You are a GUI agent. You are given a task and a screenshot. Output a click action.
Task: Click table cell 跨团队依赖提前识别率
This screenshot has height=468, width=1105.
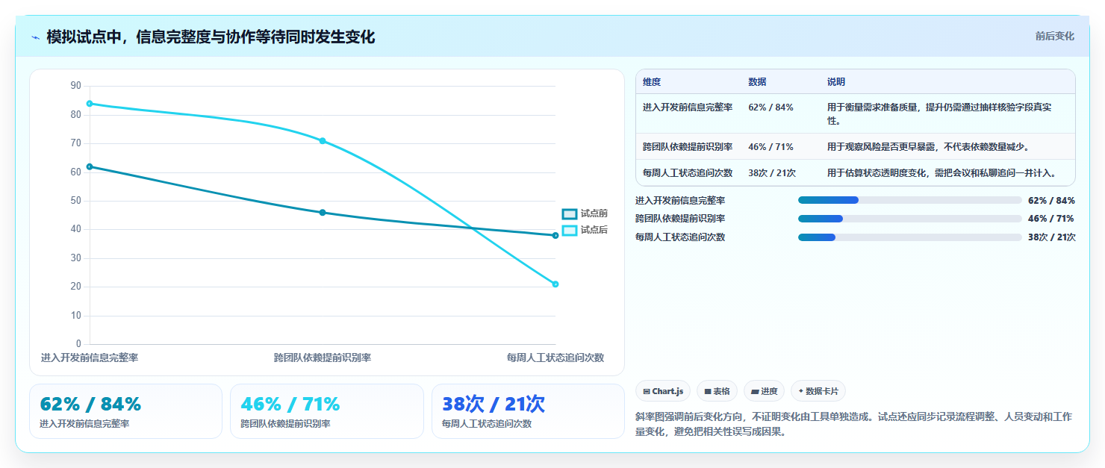click(x=688, y=147)
